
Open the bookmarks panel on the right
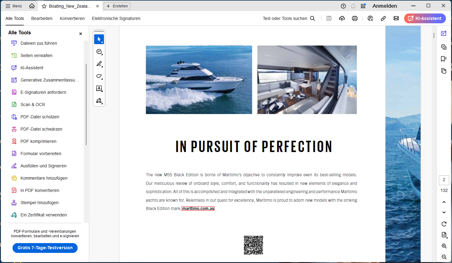pyautogui.click(x=443, y=59)
